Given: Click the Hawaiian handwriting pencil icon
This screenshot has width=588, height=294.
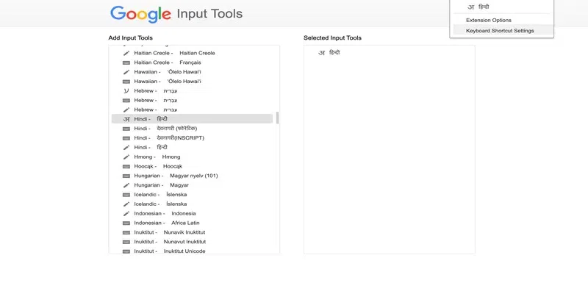Looking at the screenshot, I should (126, 72).
